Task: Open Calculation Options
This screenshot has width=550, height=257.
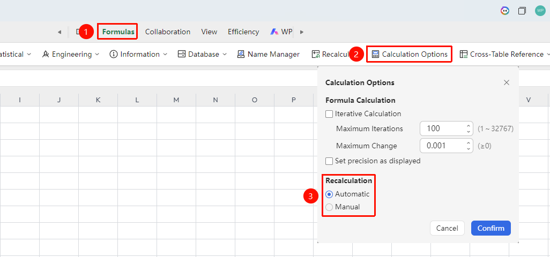Action: [x=410, y=54]
